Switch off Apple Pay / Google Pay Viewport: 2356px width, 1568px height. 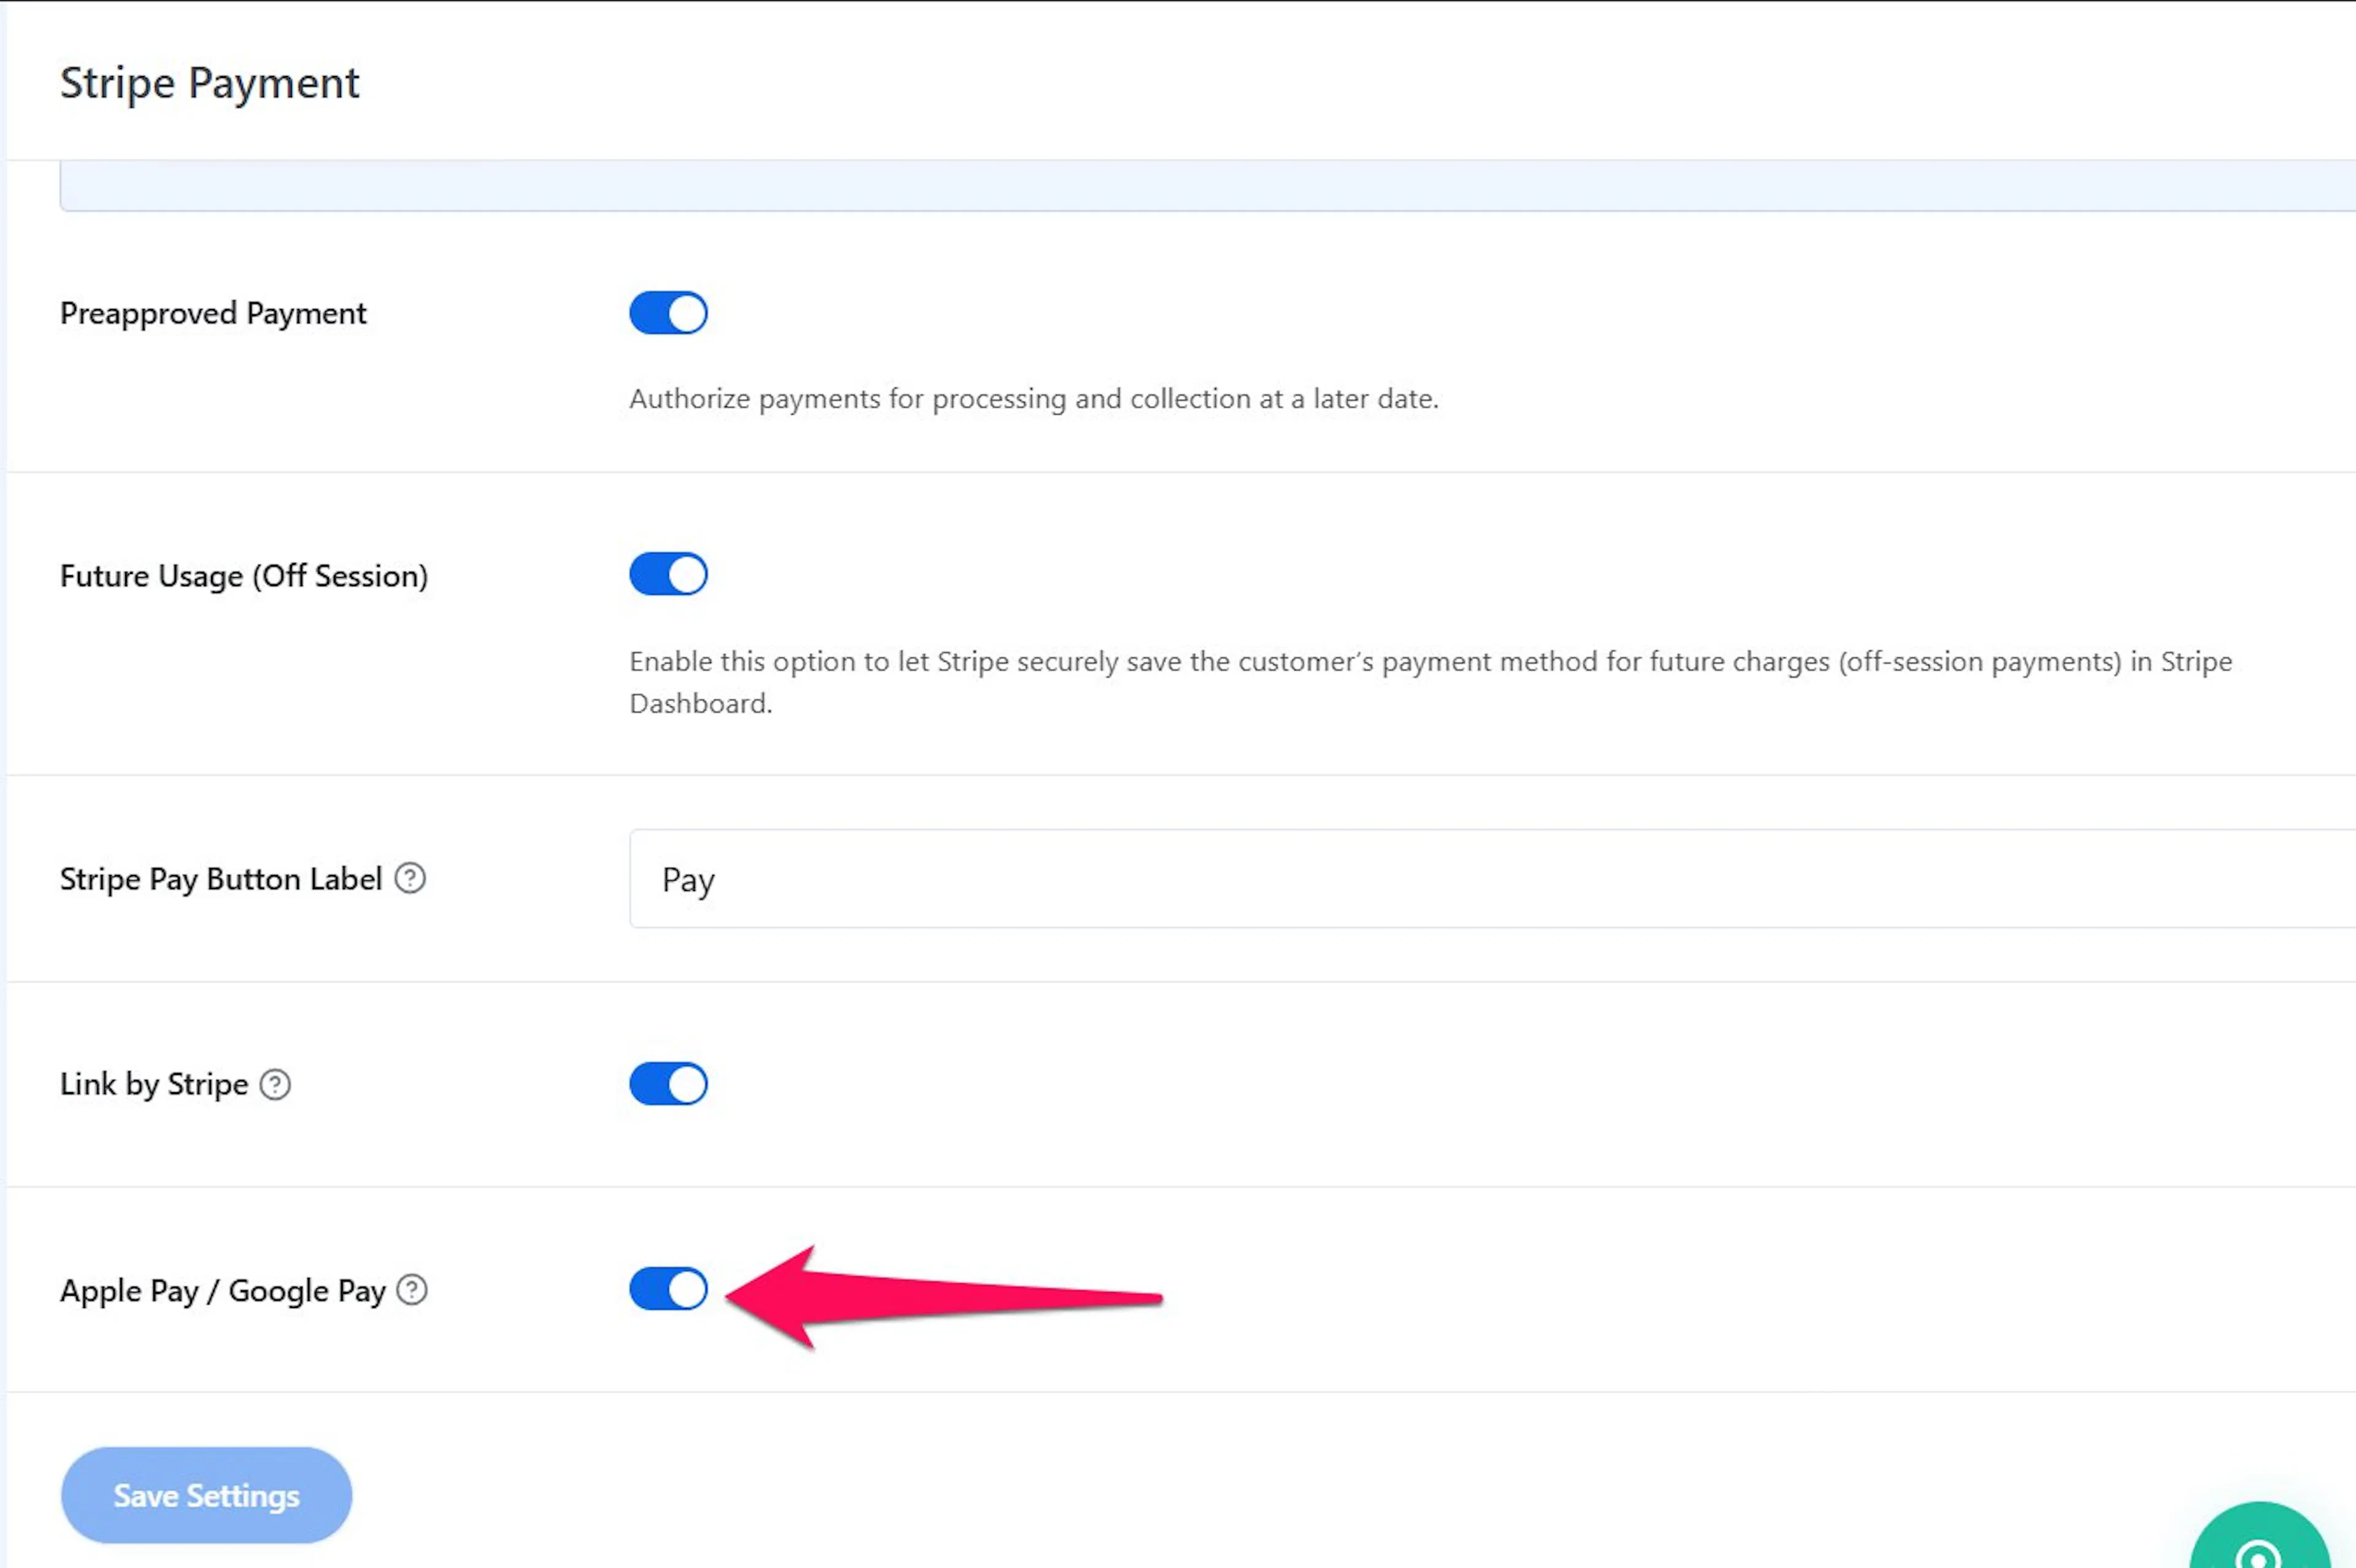668,1289
